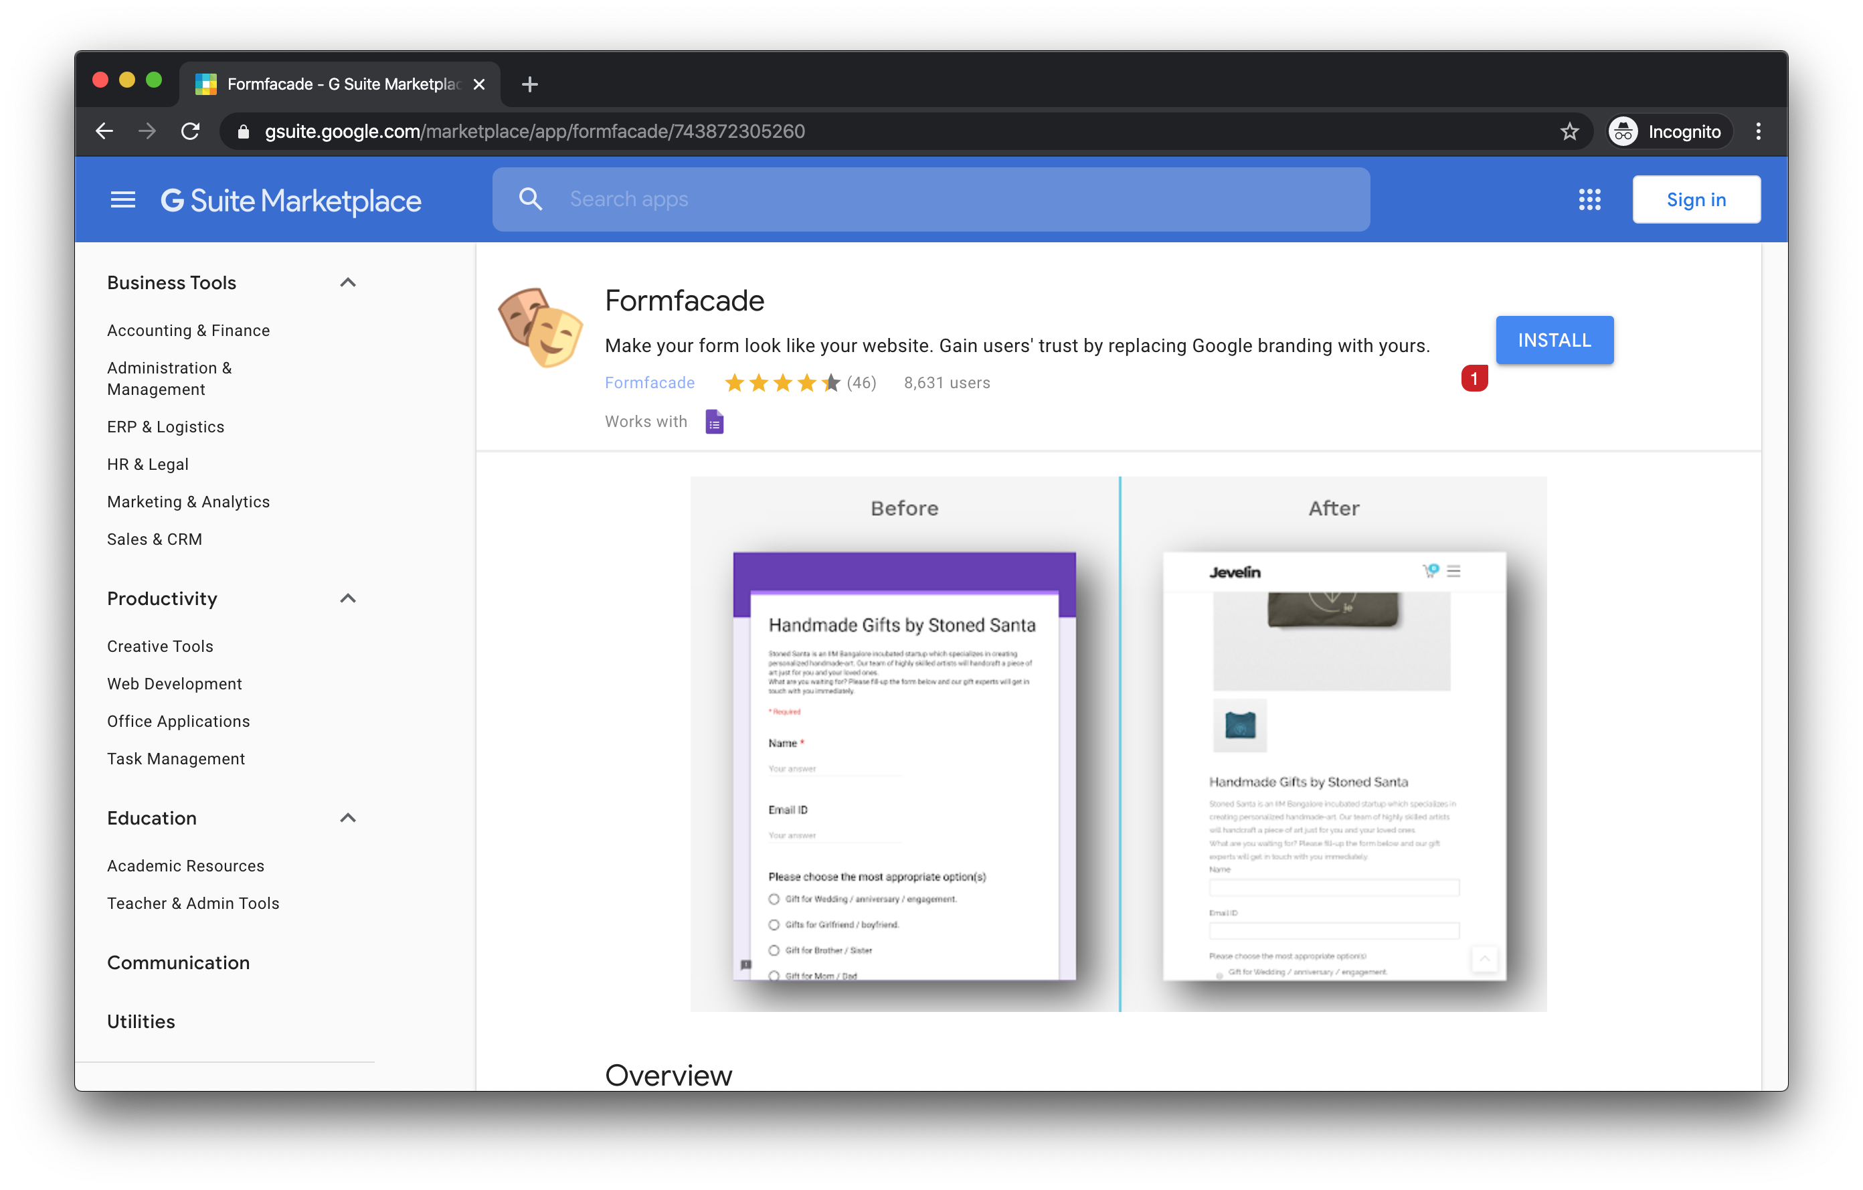This screenshot has width=1863, height=1190.
Task: Open the (46) reviews count
Action: point(861,383)
